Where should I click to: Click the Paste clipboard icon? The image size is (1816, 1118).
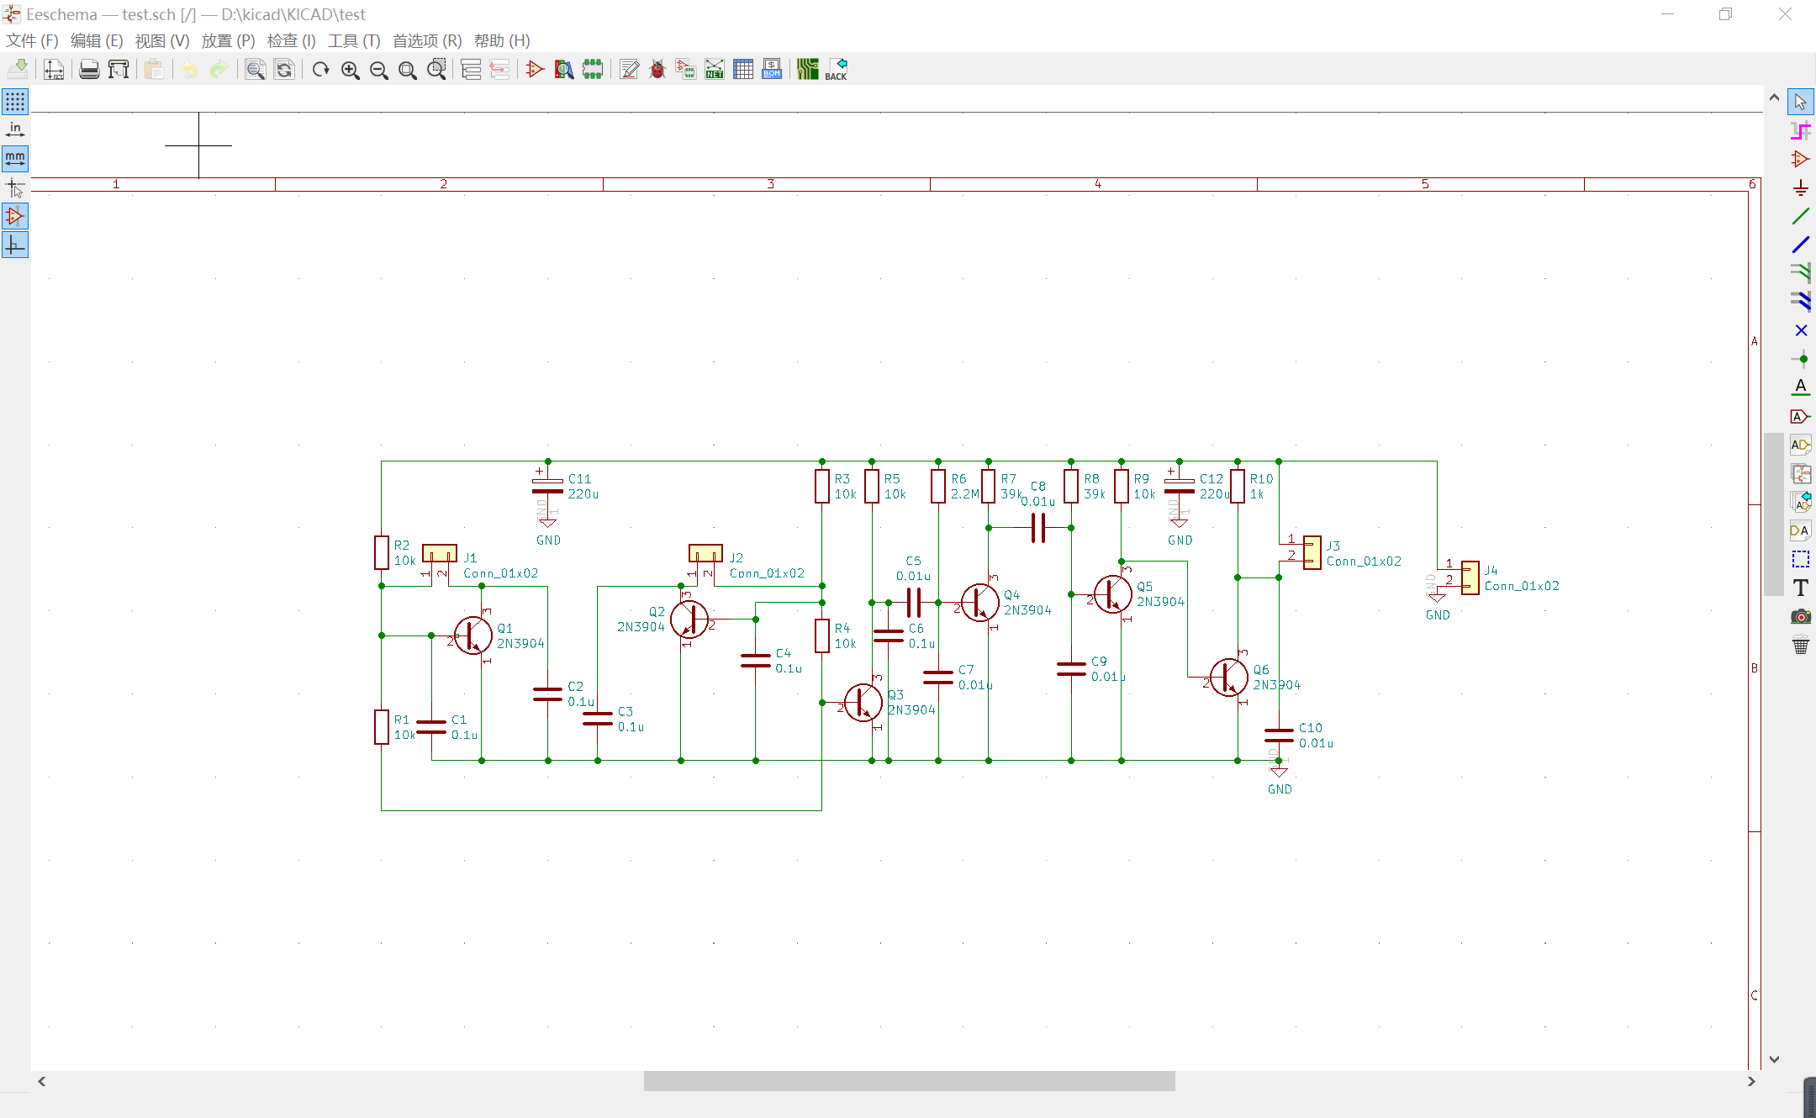pos(154,69)
